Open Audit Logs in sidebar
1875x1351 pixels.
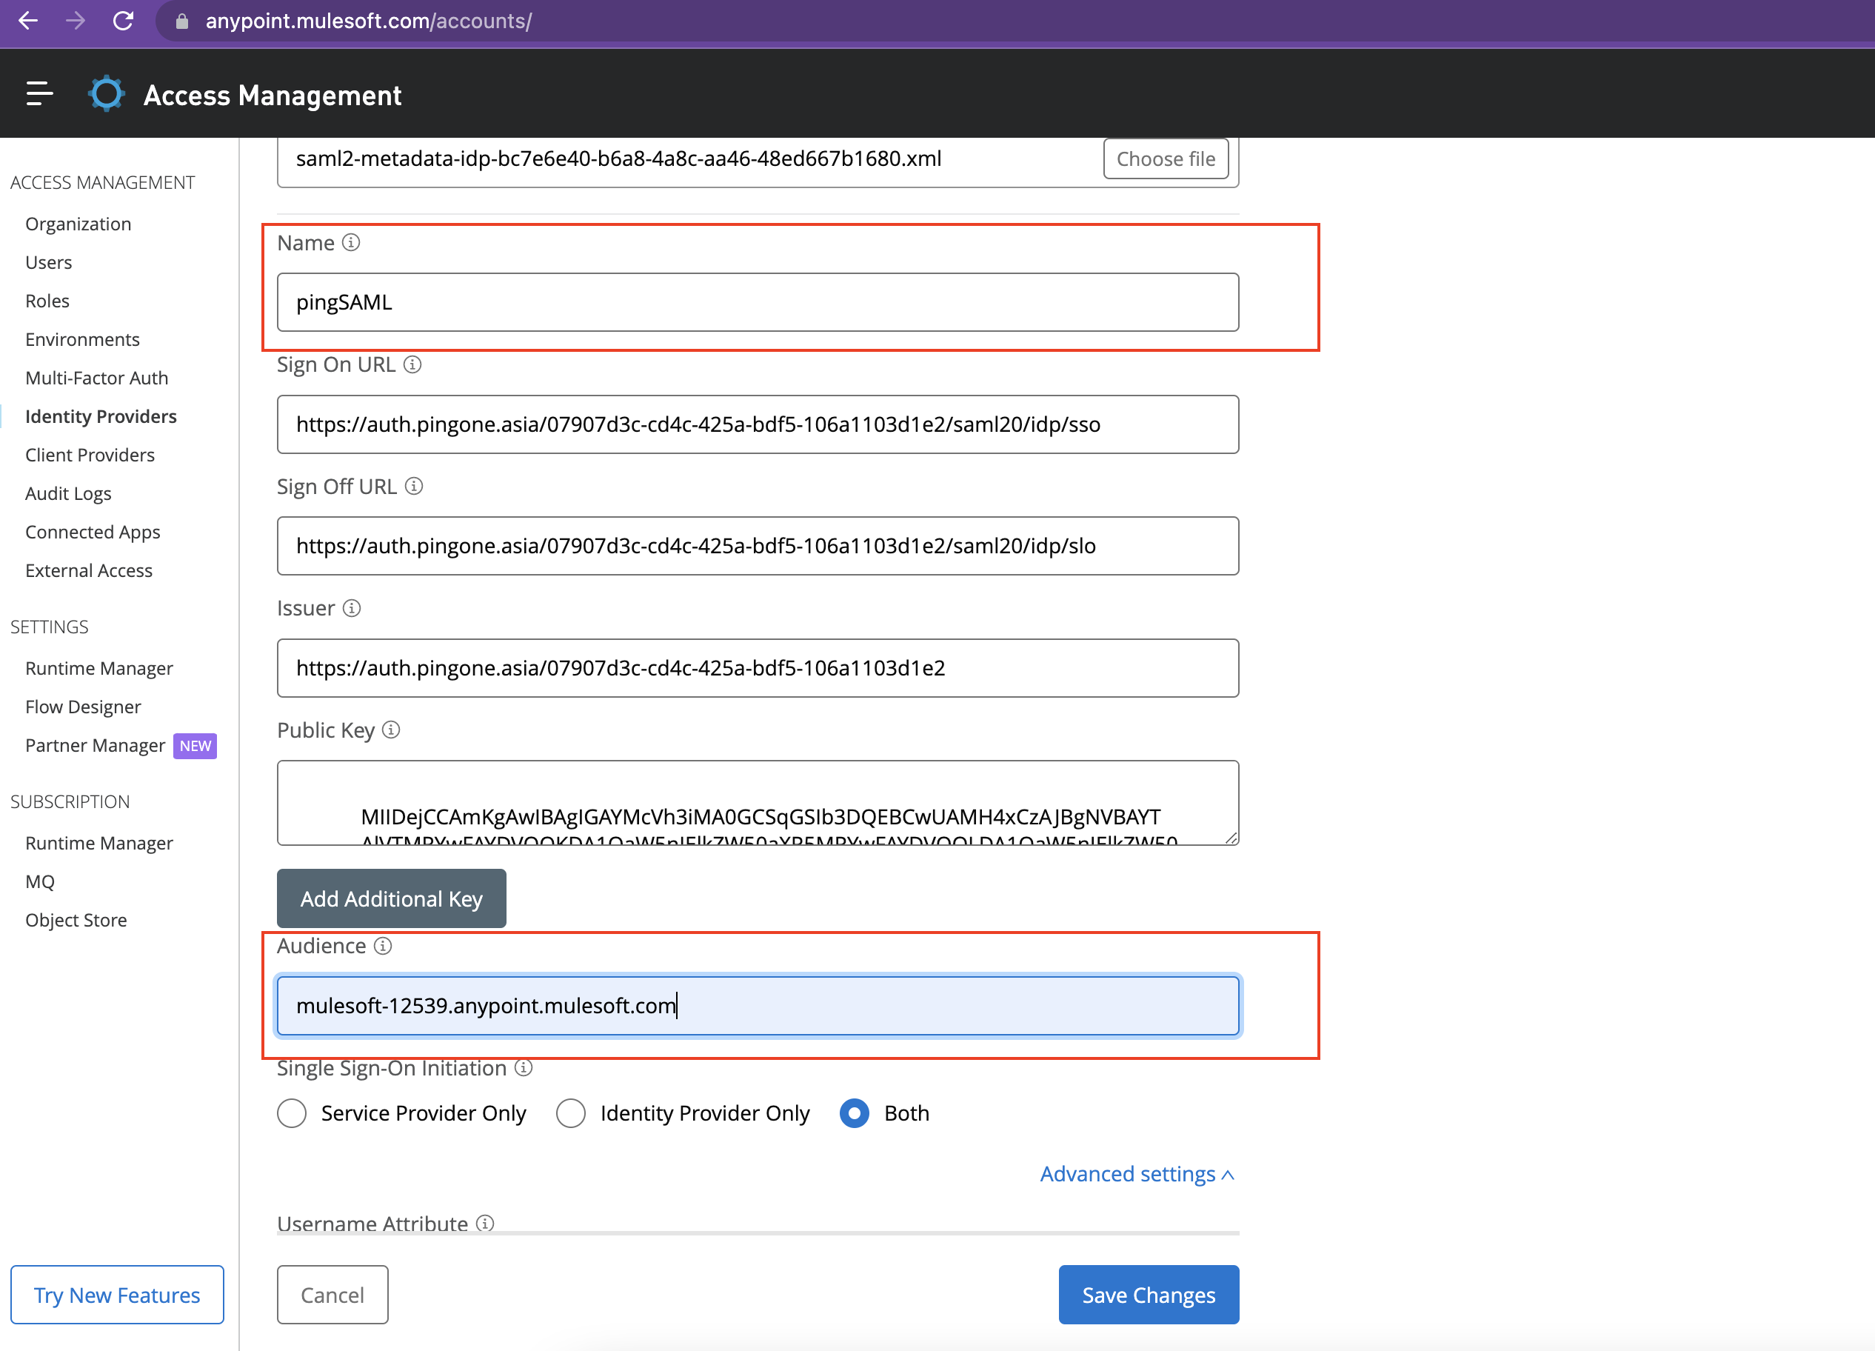(x=68, y=493)
